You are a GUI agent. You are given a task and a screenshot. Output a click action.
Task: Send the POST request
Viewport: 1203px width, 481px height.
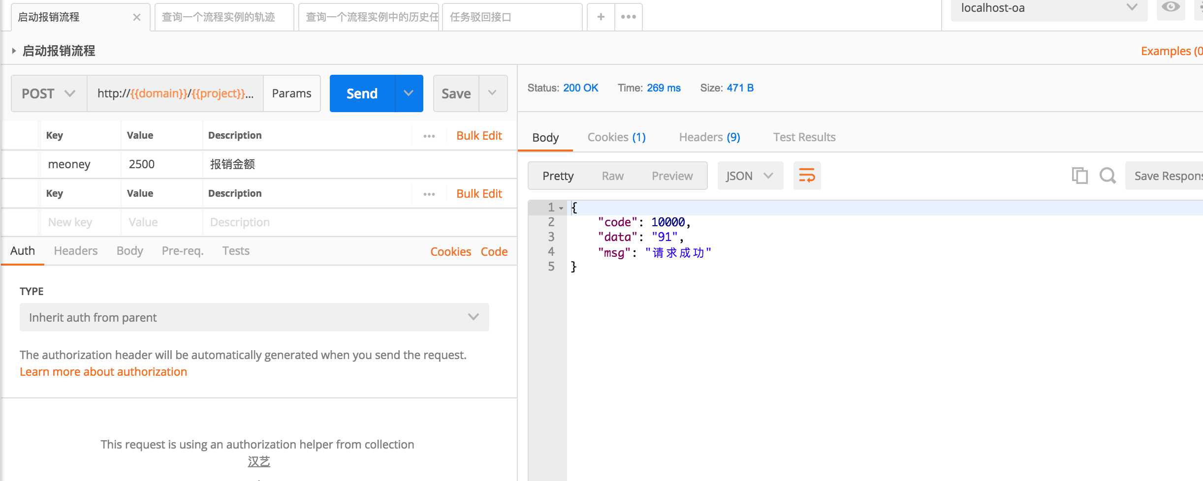coord(362,93)
